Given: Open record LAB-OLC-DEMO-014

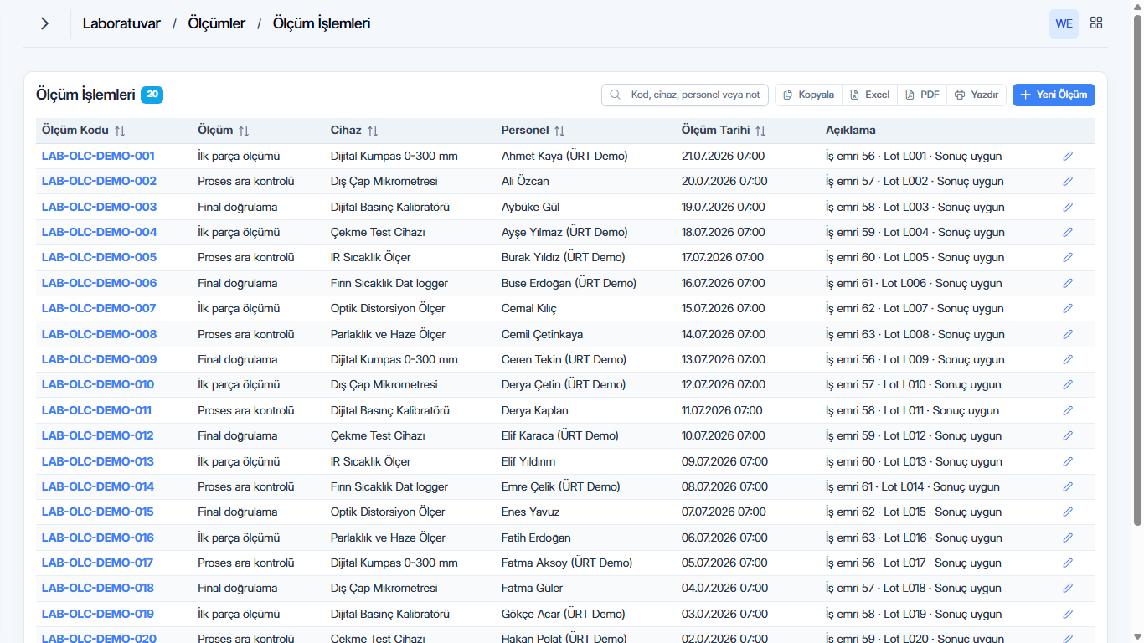Looking at the screenshot, I should 98,486.
